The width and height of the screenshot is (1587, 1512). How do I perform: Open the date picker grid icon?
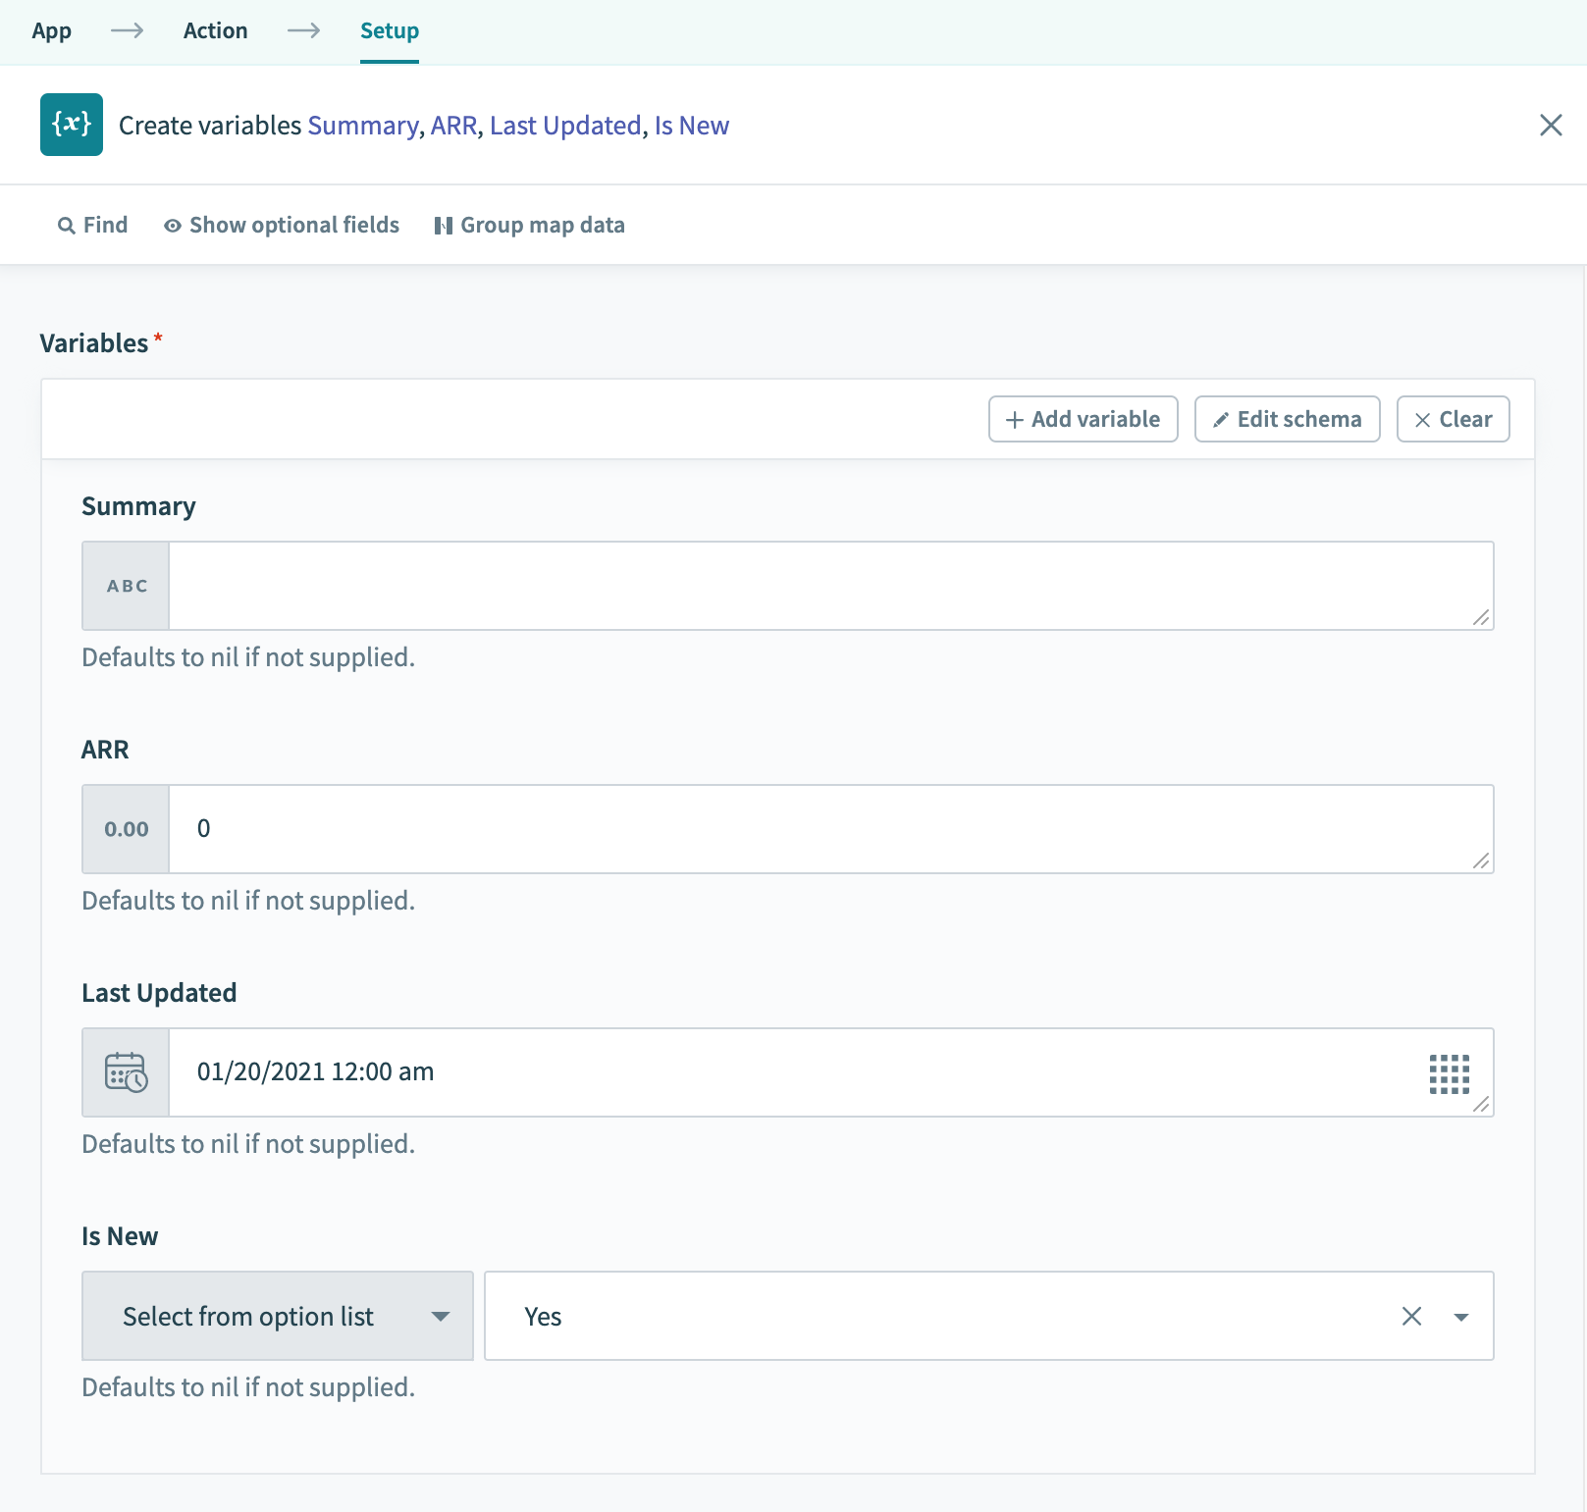coord(1449,1073)
